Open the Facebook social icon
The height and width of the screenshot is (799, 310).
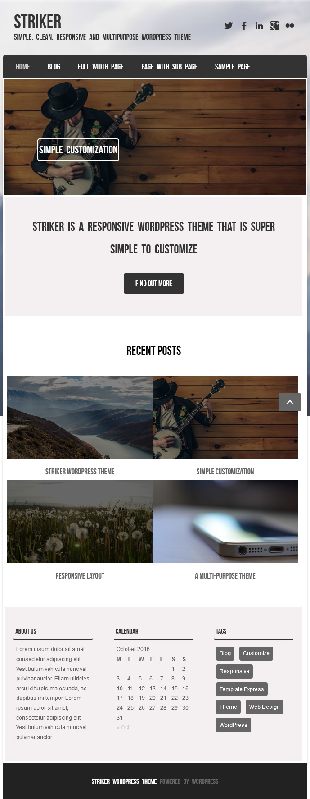coord(244,26)
